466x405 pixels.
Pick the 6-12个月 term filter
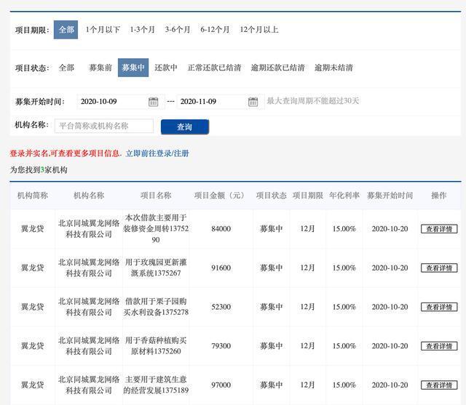tap(215, 30)
